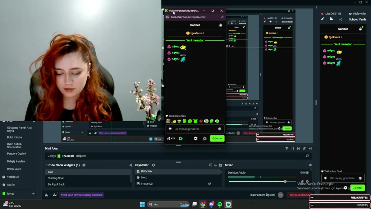
Task: Replay The5m1le follow alert
Action: click(307, 156)
